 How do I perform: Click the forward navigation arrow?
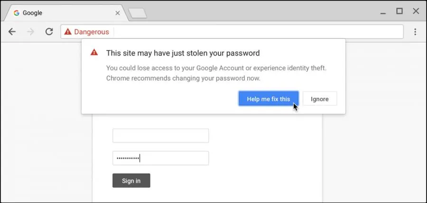[31, 32]
